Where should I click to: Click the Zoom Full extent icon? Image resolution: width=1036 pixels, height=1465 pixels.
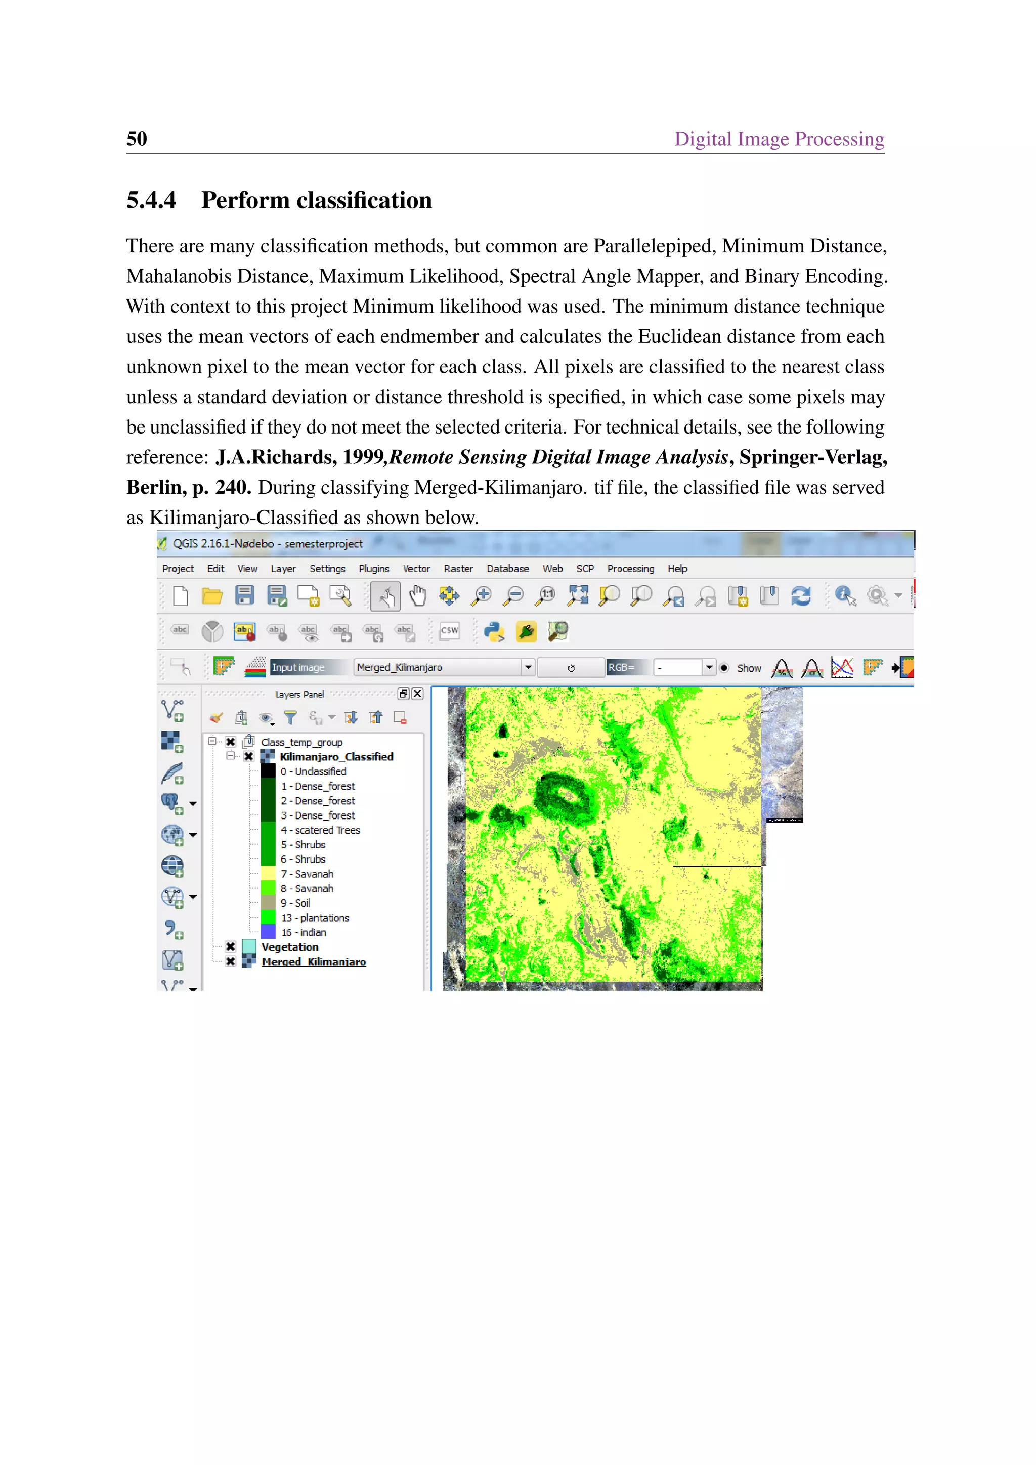click(578, 596)
